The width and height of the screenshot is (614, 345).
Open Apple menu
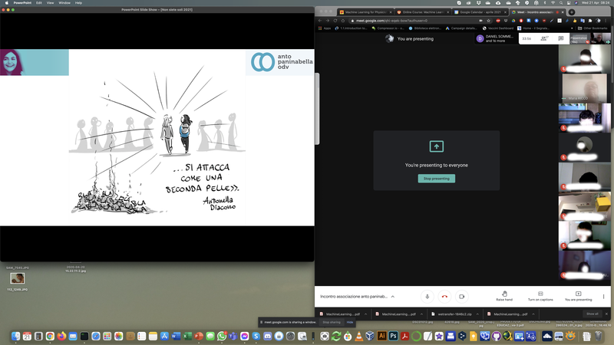click(x=7, y=3)
